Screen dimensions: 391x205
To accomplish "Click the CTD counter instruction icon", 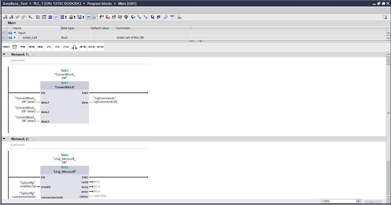I will (x=57, y=47).
